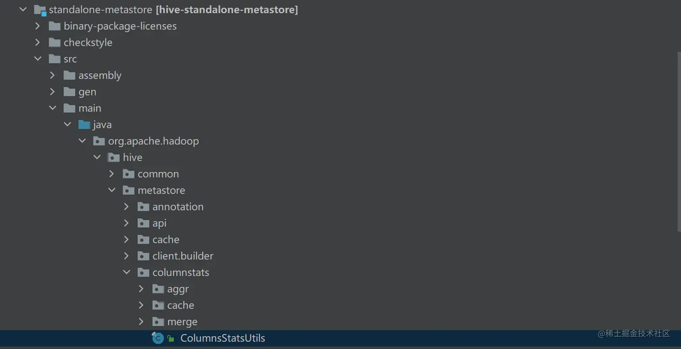This screenshot has height=349, width=681.
Task: Select the checkstyle folder name
Action: (x=88, y=43)
